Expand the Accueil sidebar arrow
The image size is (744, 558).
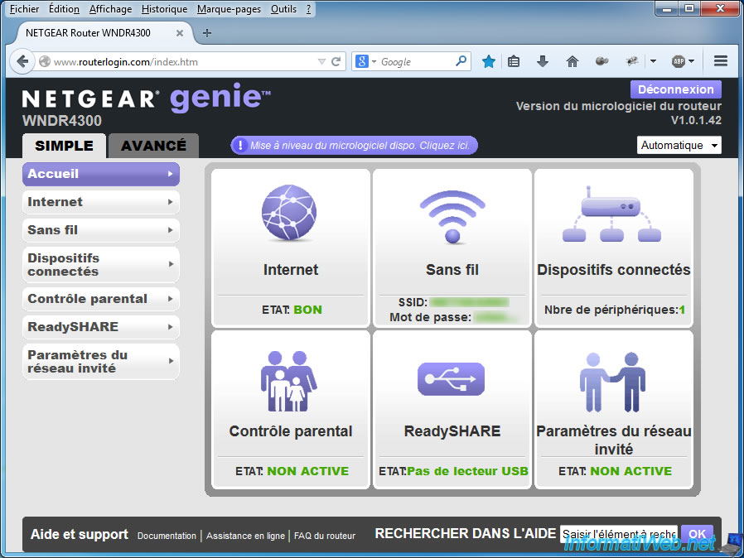tap(171, 174)
